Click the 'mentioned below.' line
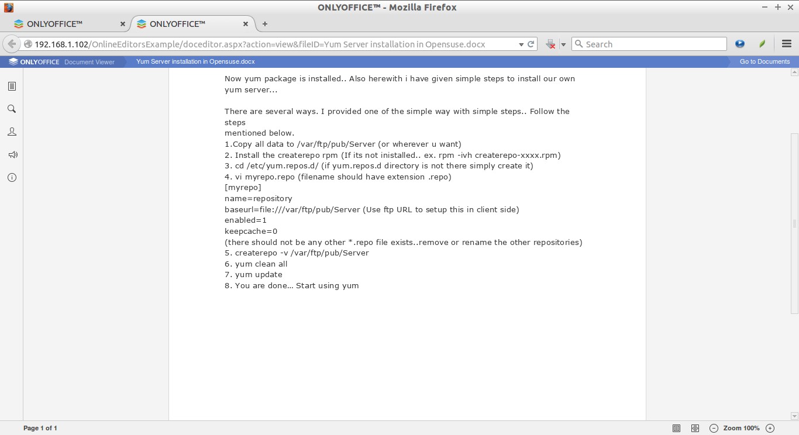799x435 pixels. point(260,133)
